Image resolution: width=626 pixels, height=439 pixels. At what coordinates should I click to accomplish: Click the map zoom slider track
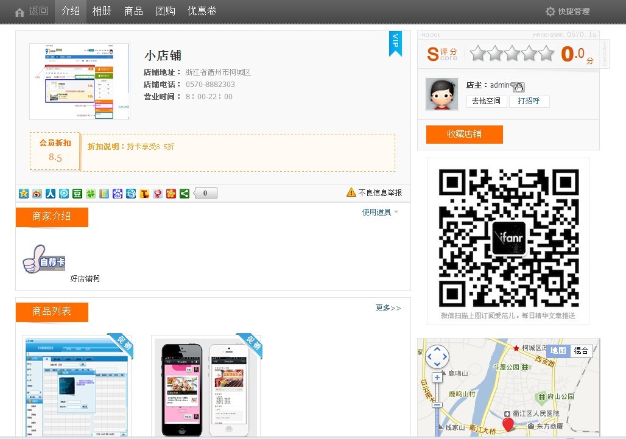437,392
